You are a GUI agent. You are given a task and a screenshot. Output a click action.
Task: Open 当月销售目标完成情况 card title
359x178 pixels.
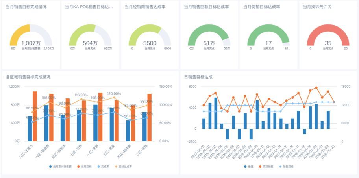(26, 7)
